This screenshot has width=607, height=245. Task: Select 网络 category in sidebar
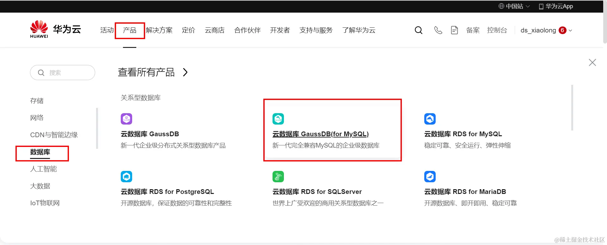(37, 118)
